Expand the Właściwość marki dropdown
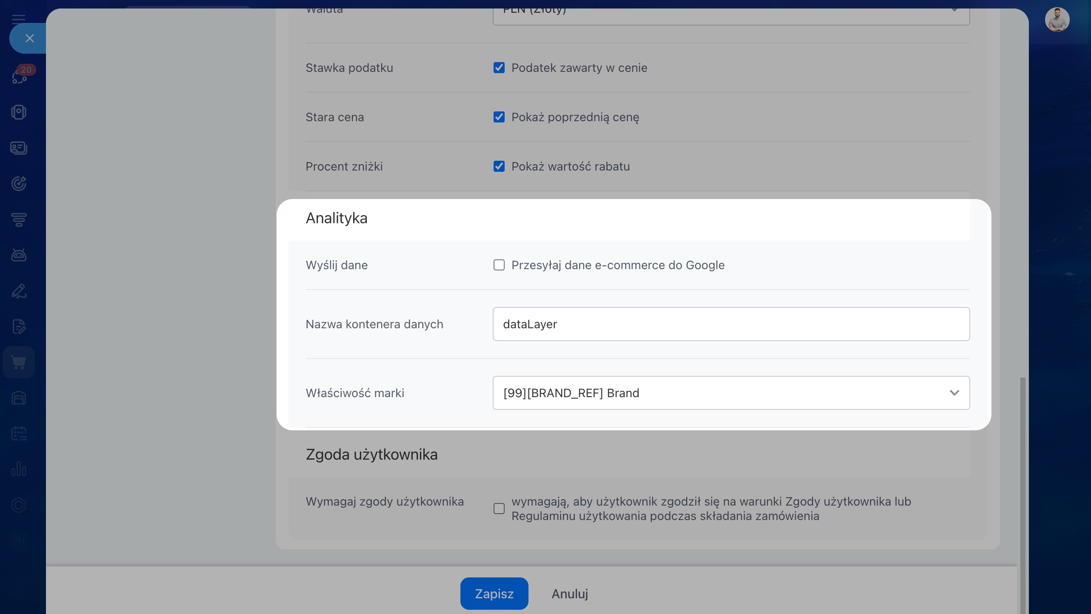1091x614 pixels. pos(731,393)
